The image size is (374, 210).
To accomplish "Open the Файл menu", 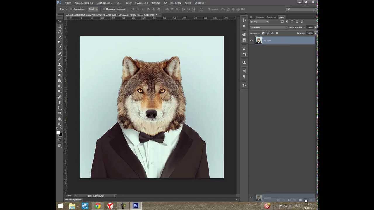I will coord(68,3).
